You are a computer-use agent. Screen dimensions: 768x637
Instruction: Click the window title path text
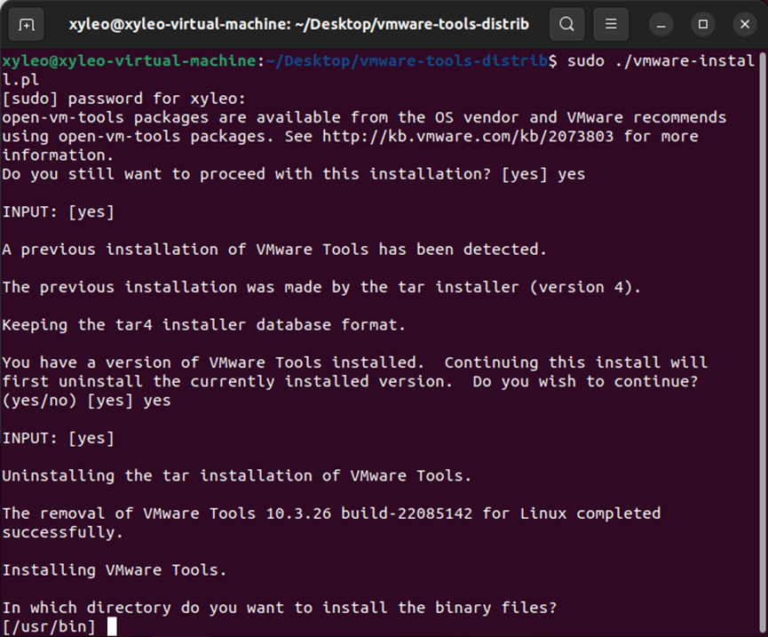(x=299, y=24)
